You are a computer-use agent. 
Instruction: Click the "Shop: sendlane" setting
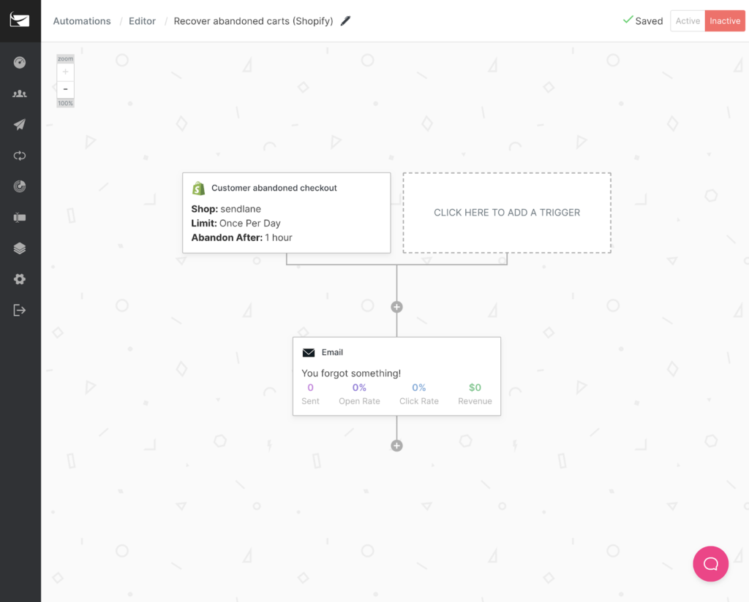[226, 209]
